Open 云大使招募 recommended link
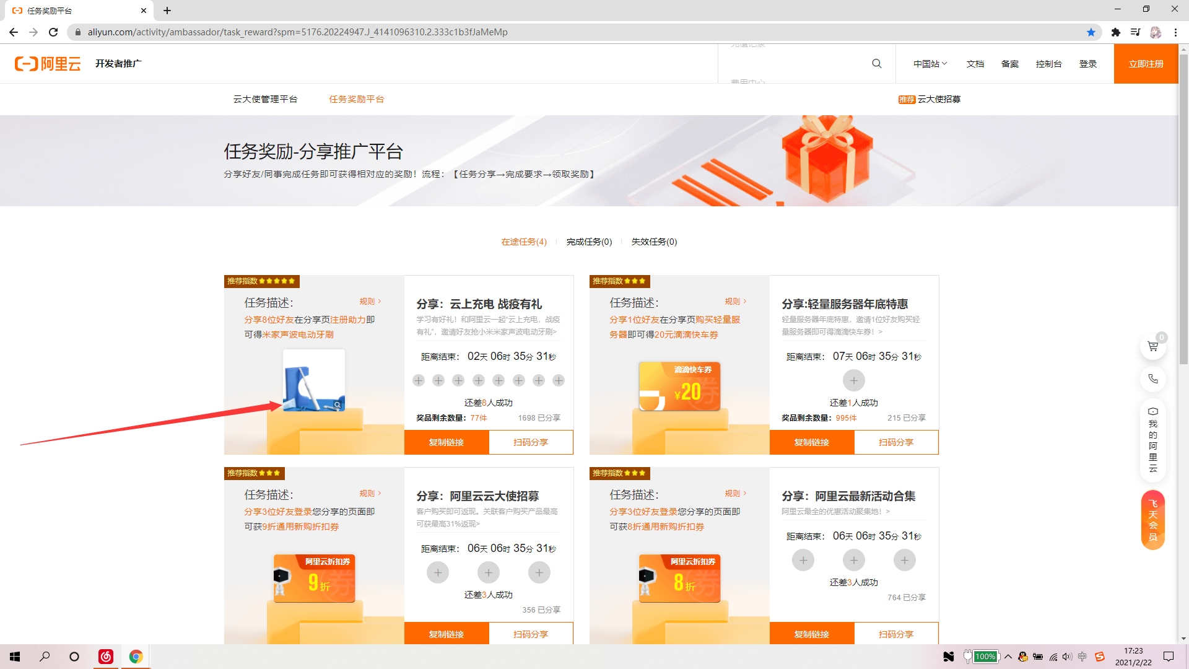Viewport: 1189px width, 669px height. coord(930,99)
